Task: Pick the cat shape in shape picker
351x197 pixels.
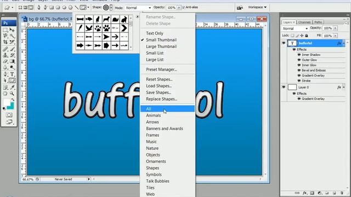Action: tap(98, 20)
